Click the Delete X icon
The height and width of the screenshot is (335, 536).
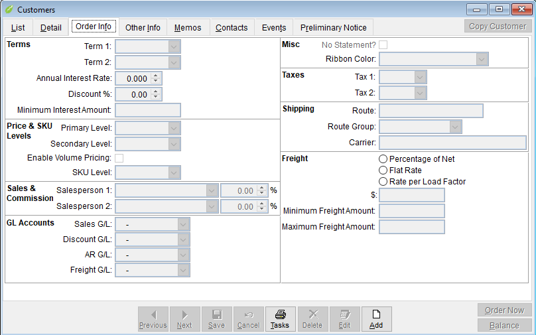coord(312,314)
